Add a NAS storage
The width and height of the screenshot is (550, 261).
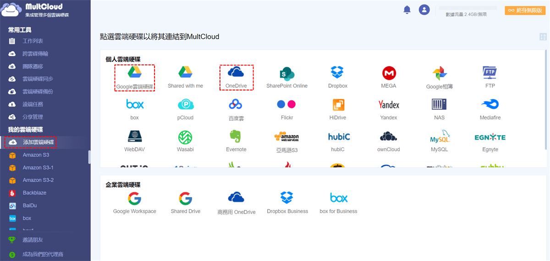tap(440, 109)
